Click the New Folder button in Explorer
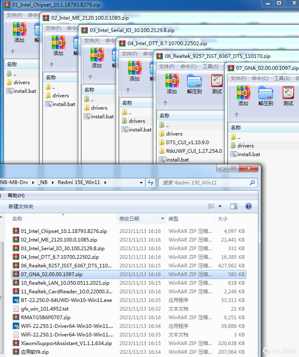299x357 pixels. (x=21, y=206)
